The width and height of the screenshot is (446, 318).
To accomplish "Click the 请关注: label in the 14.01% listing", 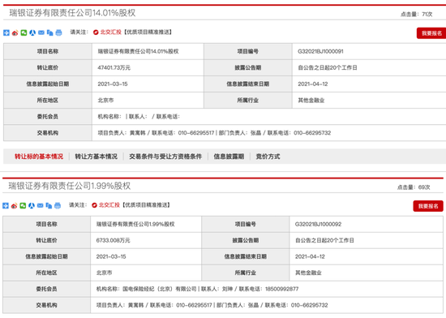I will (79, 32).
